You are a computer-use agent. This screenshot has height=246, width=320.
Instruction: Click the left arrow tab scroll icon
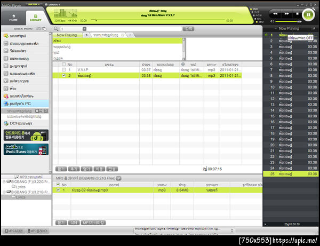(x=86, y=35)
